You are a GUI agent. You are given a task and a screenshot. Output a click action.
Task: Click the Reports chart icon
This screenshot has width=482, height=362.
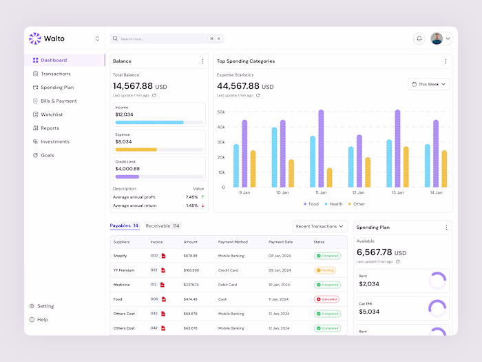click(x=35, y=128)
